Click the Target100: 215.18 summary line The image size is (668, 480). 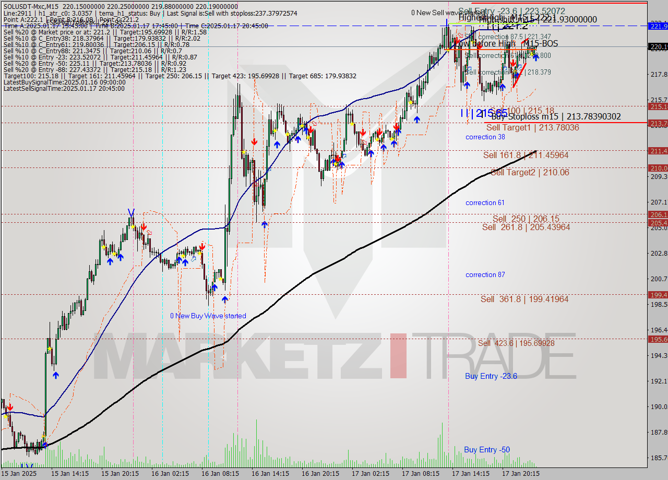(x=180, y=76)
